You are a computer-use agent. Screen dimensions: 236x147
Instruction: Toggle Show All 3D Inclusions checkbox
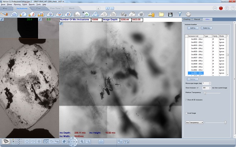[x=186, y=100]
